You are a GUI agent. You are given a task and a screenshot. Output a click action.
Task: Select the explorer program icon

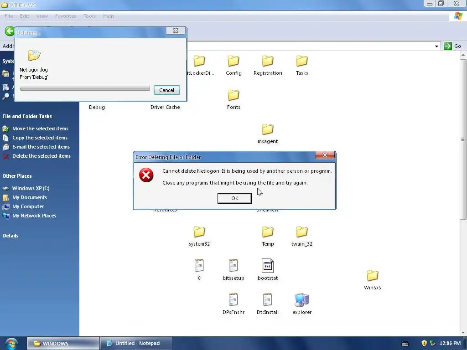(302, 300)
